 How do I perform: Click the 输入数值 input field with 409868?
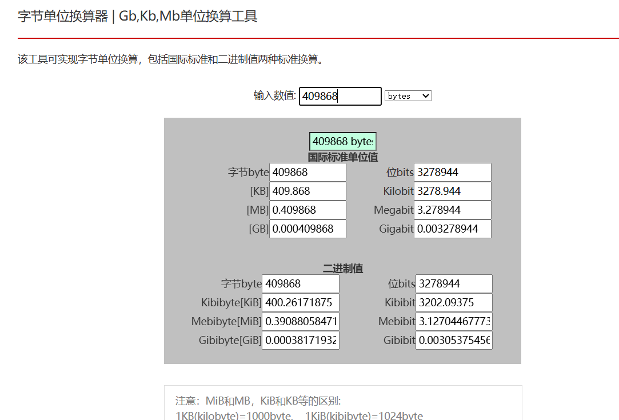340,97
